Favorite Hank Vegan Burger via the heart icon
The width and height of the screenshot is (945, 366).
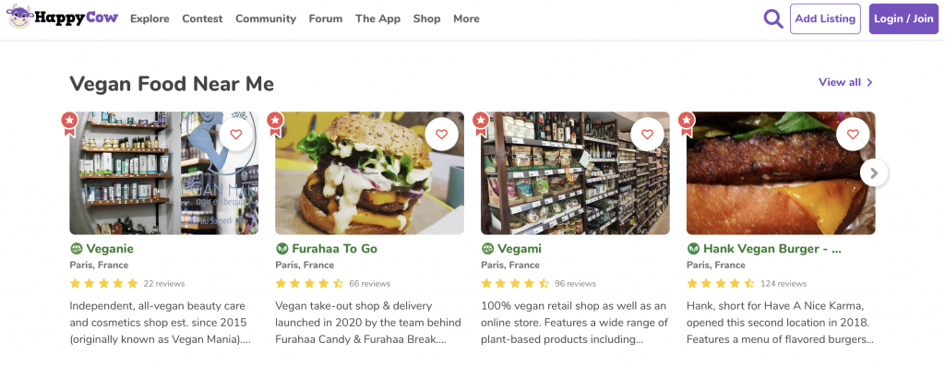tap(853, 135)
